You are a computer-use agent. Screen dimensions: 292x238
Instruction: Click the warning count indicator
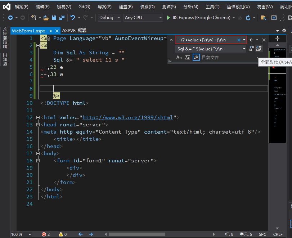tap(63, 234)
